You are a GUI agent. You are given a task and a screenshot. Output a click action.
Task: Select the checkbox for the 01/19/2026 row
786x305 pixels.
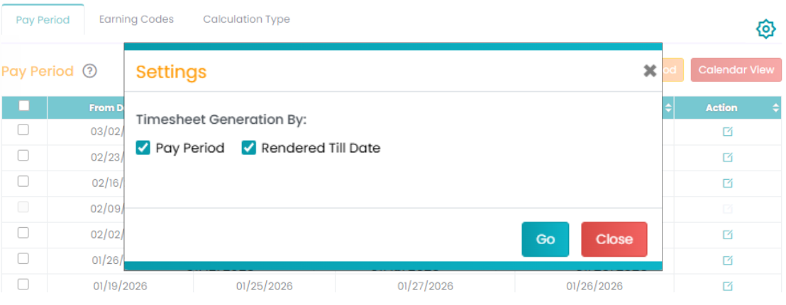pyautogui.click(x=23, y=284)
